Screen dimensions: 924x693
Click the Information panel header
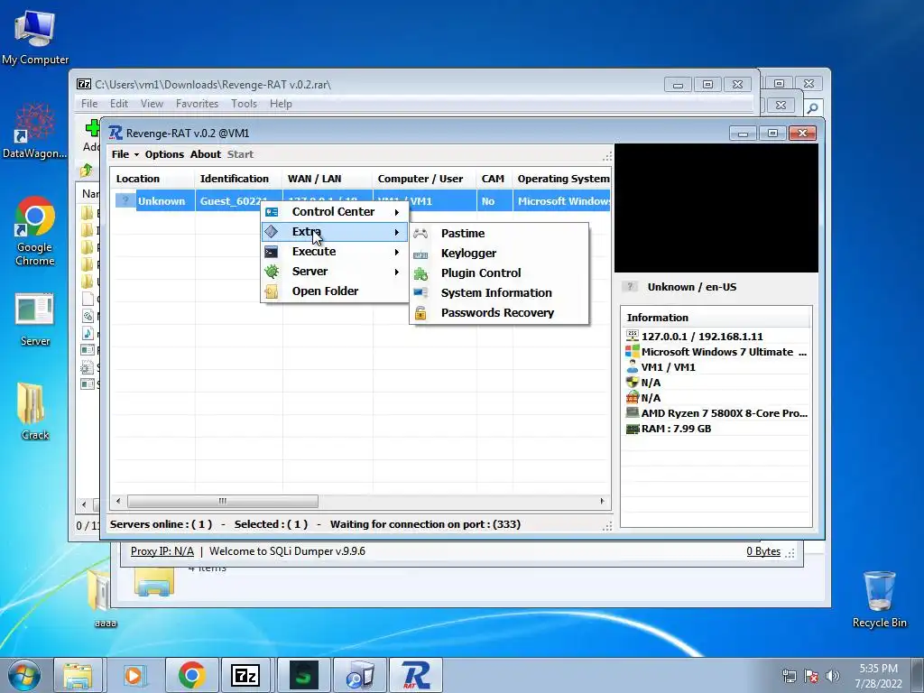pos(716,318)
